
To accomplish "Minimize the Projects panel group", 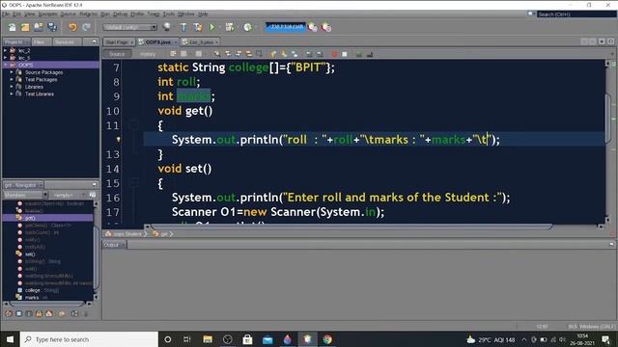I will click(x=95, y=41).
